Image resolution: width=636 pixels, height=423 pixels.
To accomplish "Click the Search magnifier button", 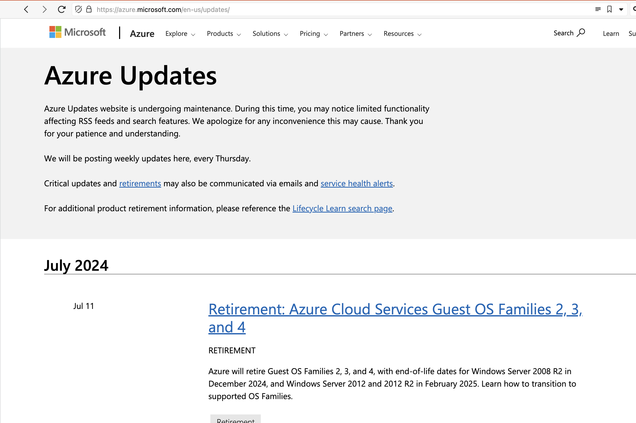I will [x=569, y=33].
